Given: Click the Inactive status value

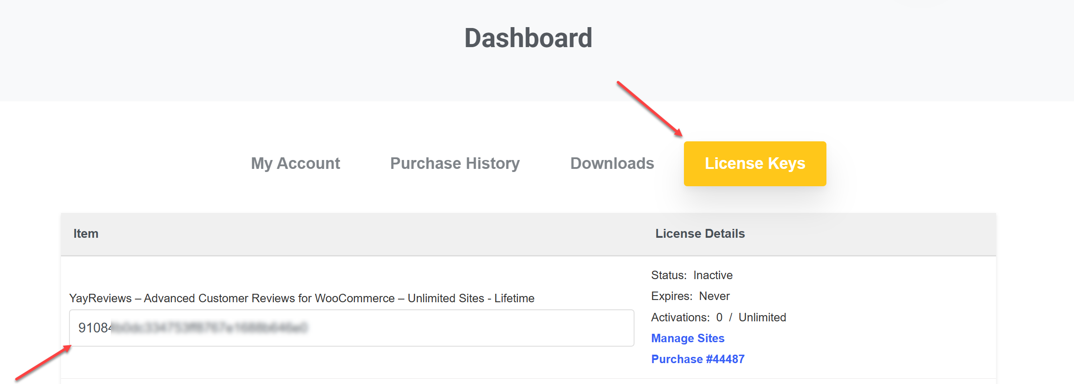Looking at the screenshot, I should pyautogui.click(x=712, y=275).
